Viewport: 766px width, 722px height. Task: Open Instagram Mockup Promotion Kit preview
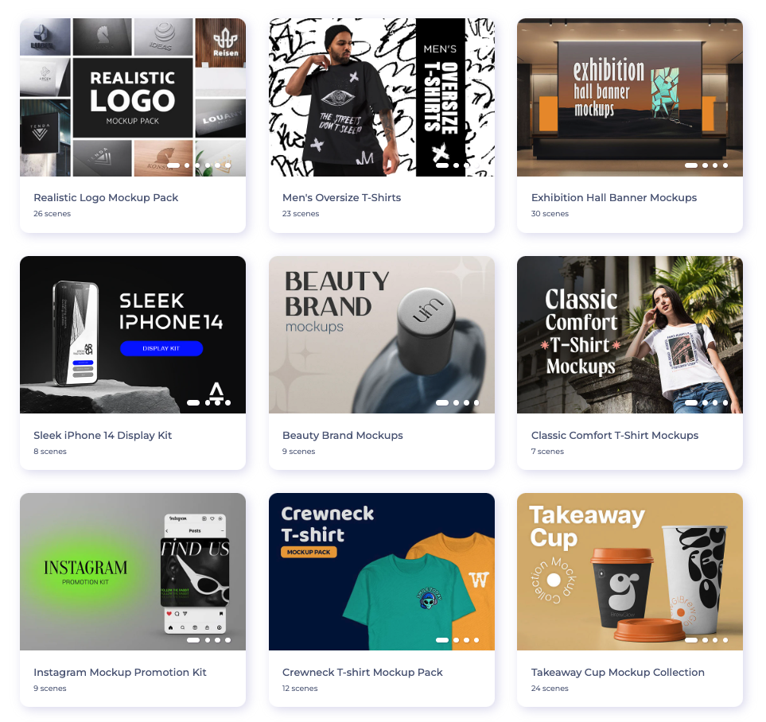133,572
